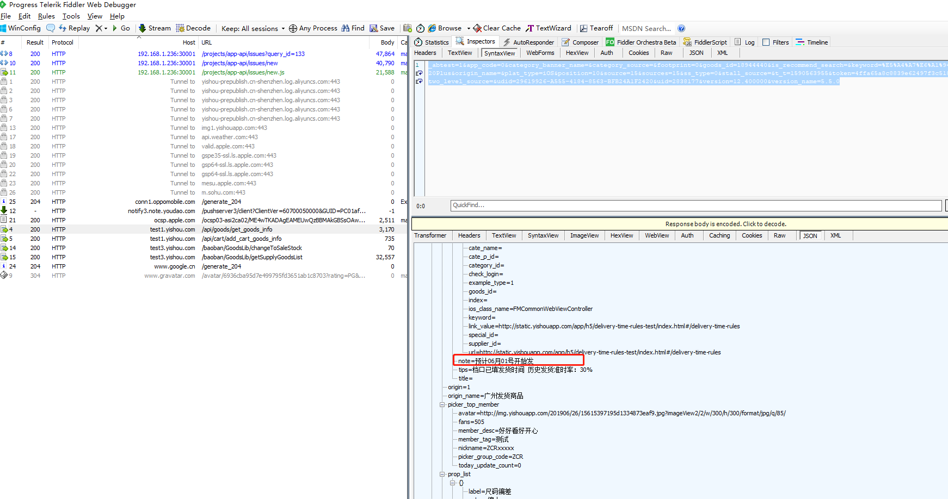This screenshot has width=948, height=499.
Task: Click the timer stopwatch toolbar icon
Action: point(421,28)
